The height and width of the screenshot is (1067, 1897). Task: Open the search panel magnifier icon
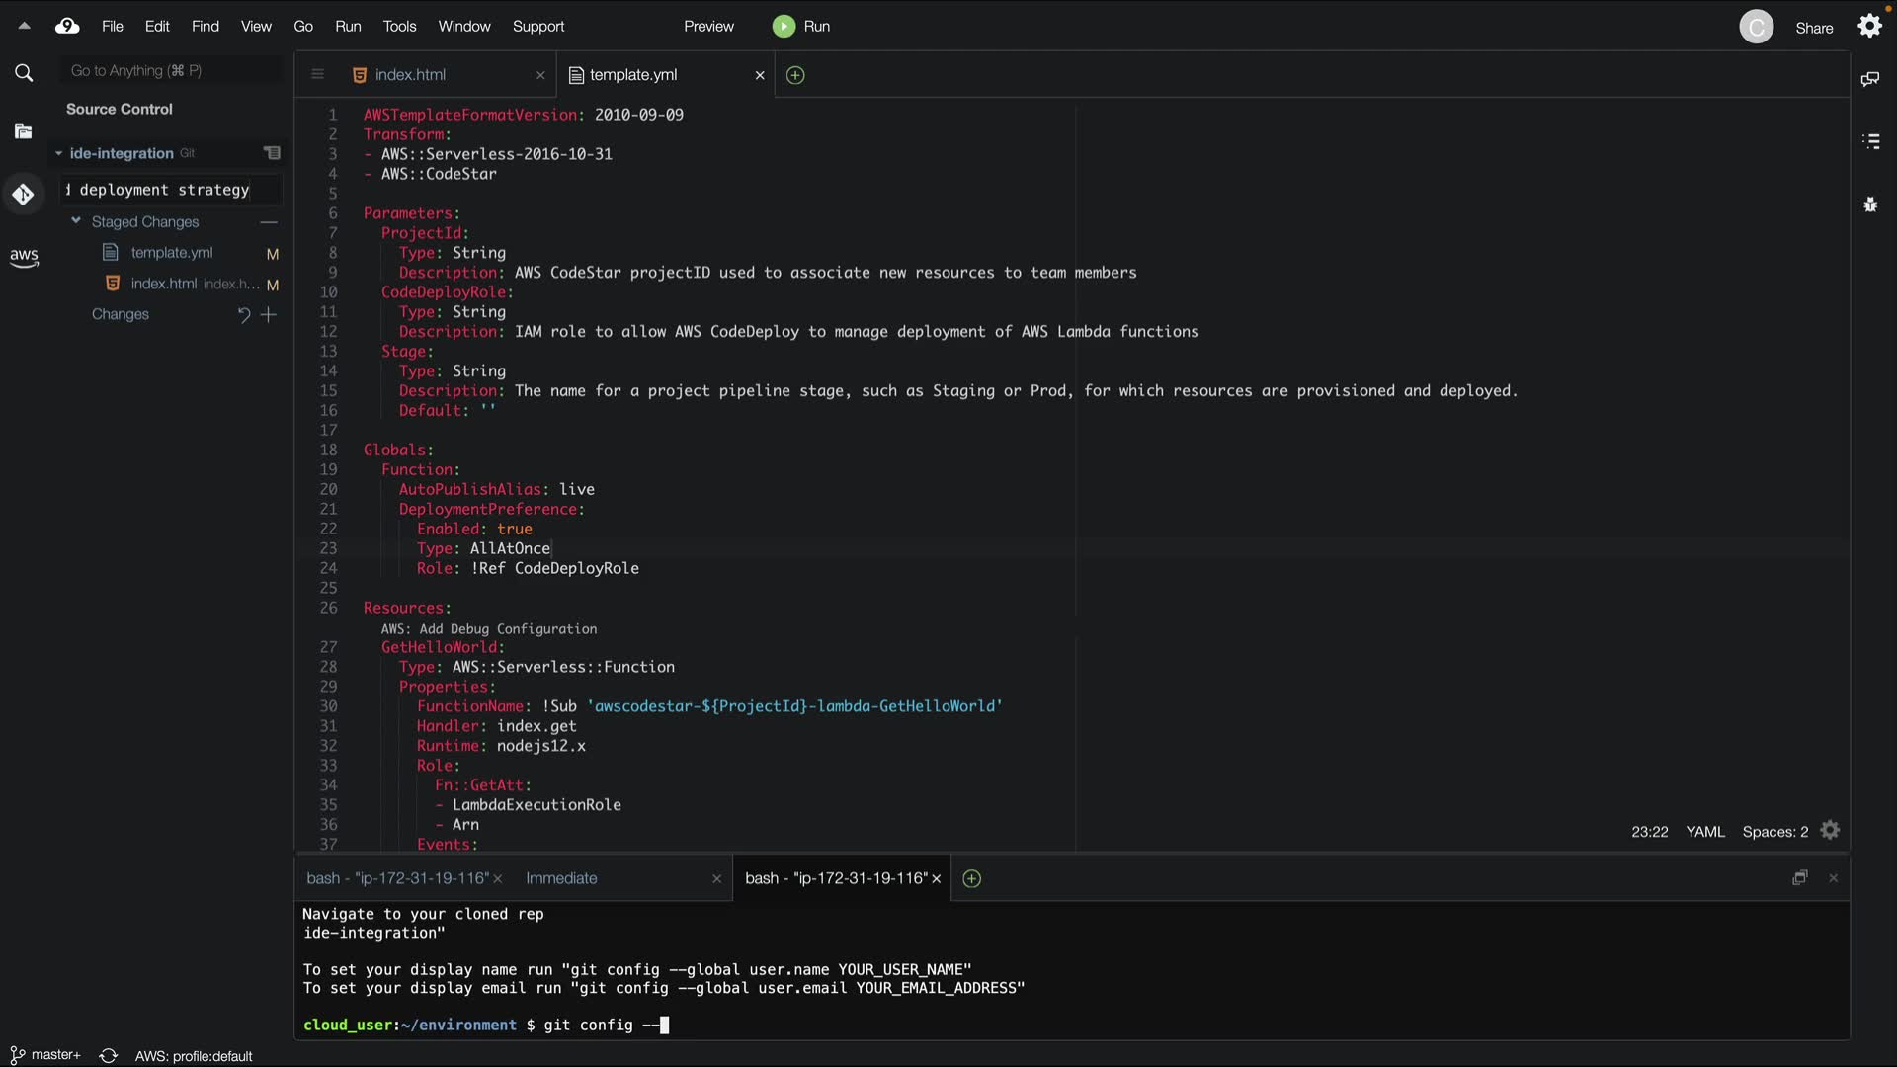24,73
